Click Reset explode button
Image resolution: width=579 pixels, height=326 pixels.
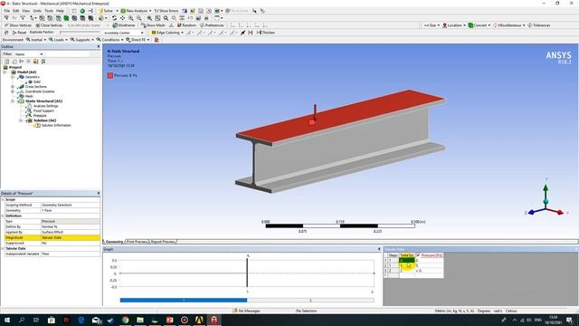19,33
